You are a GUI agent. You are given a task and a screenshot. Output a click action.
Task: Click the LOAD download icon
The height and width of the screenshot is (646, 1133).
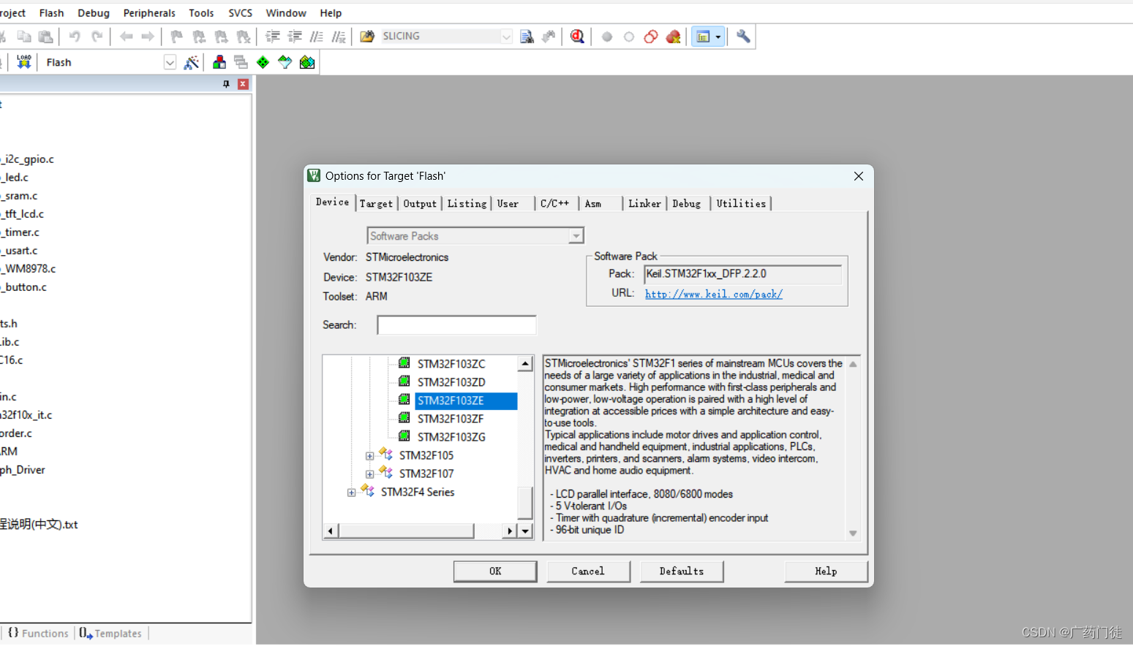click(x=24, y=62)
